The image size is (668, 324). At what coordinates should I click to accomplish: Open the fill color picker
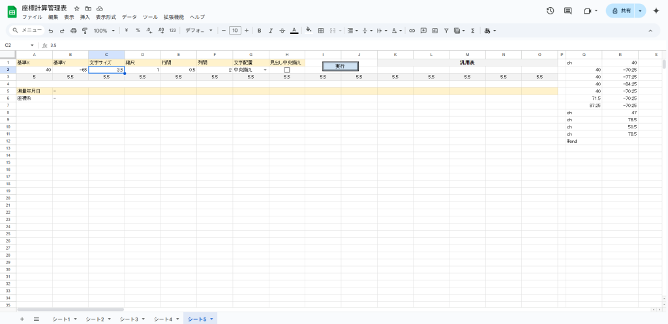309,31
